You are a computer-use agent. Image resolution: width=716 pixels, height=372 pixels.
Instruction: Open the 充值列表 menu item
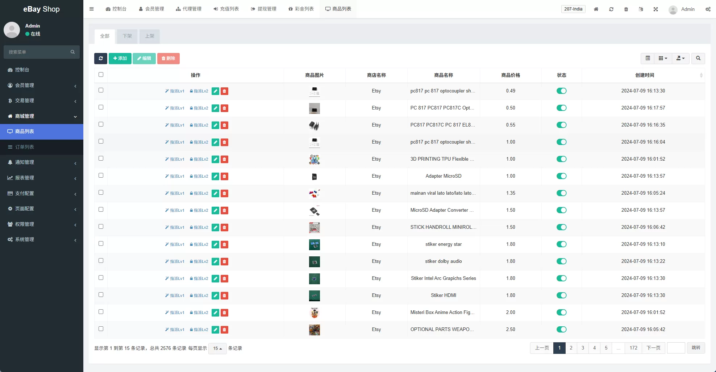pyautogui.click(x=226, y=9)
